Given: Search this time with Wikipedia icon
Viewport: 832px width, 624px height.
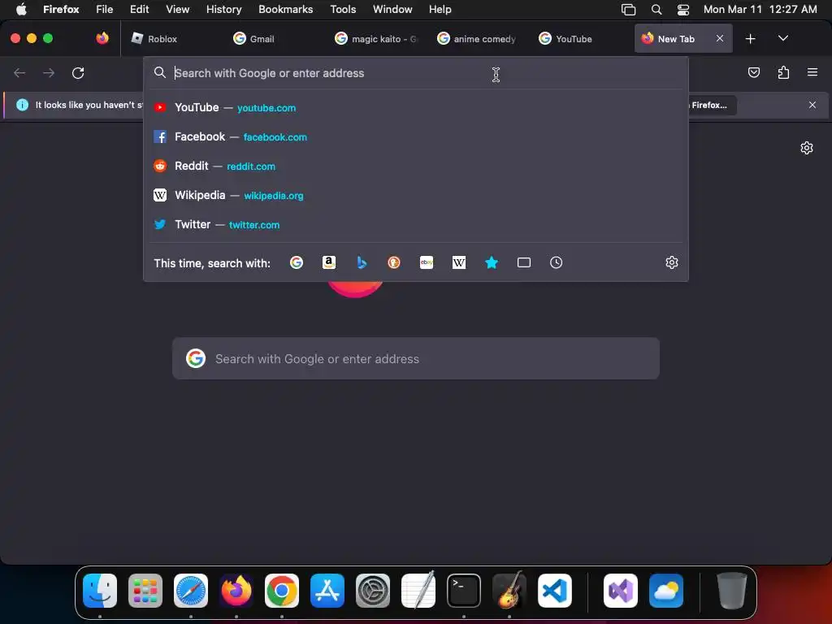Looking at the screenshot, I should pyautogui.click(x=459, y=262).
